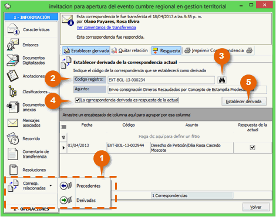The width and height of the screenshot is (276, 217).
Task: Click the window icon in title bar
Action: (x=8, y=6)
